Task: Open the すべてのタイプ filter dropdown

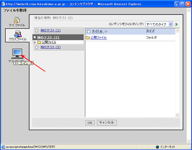Action: coord(159,25)
